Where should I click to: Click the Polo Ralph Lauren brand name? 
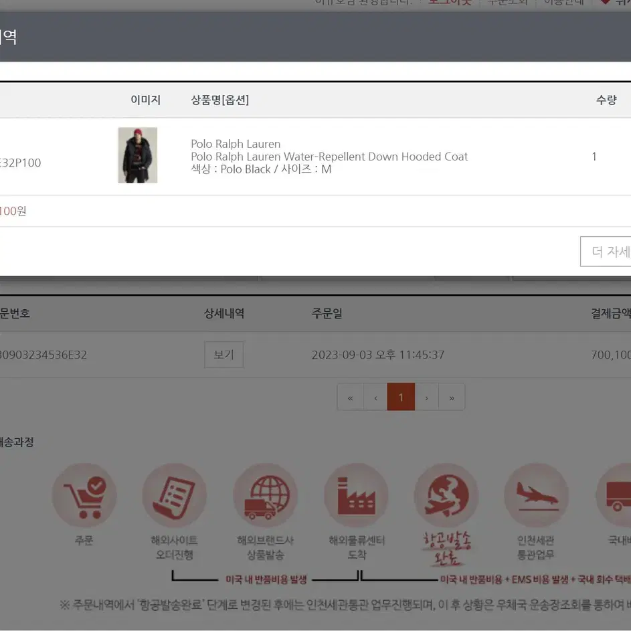pos(236,144)
